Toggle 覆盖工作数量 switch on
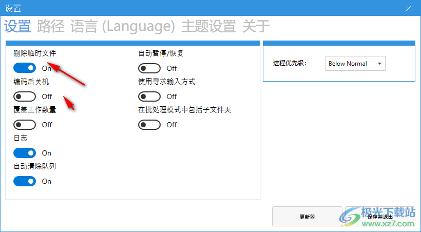 pyautogui.click(x=25, y=125)
